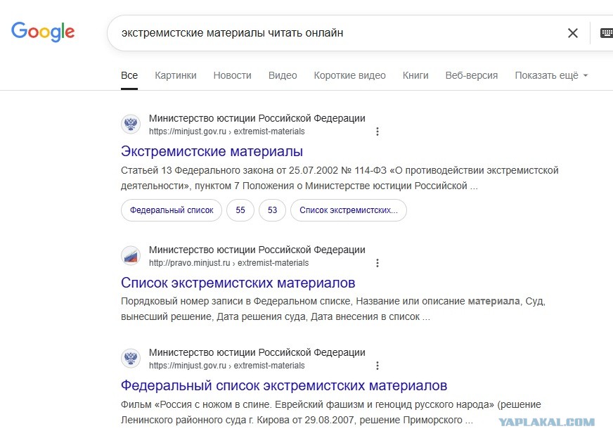Image resolution: width=613 pixels, height=443 pixels.
Task: Click the 53 sitelink chip
Action: pyautogui.click(x=273, y=210)
